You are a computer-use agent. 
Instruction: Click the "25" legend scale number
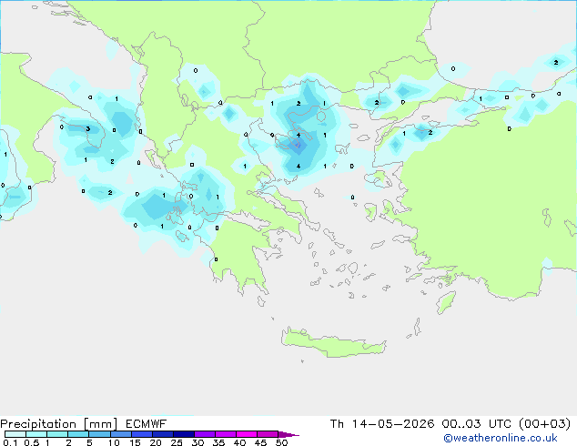177,442
